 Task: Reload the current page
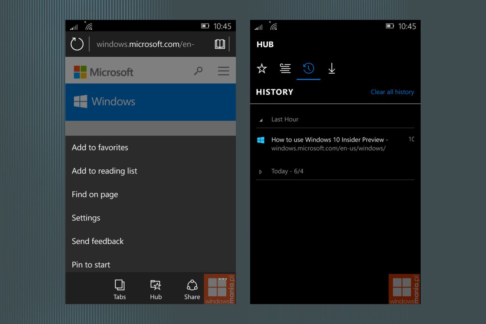(x=77, y=44)
